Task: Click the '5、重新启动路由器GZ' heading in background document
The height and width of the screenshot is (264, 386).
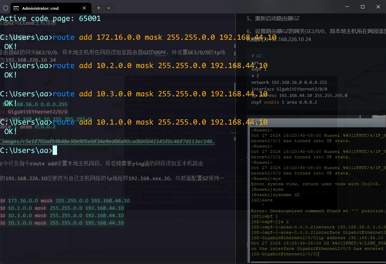Action: click(x=273, y=19)
